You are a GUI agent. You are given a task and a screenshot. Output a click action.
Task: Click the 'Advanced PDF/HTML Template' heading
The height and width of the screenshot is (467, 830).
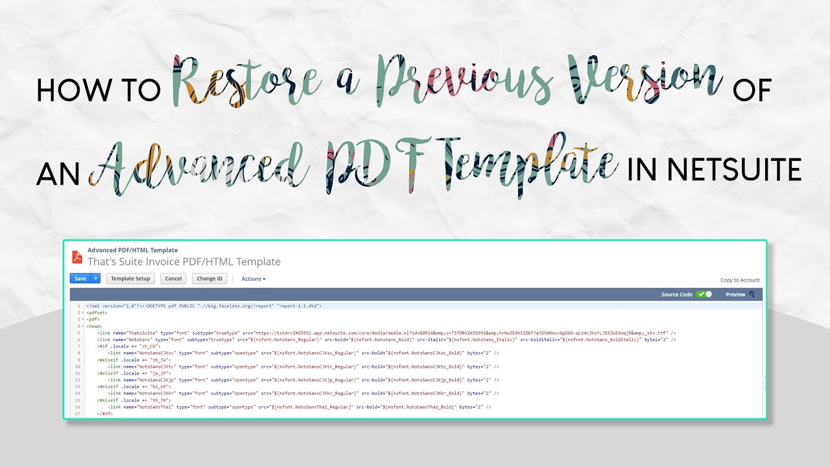pyautogui.click(x=132, y=250)
